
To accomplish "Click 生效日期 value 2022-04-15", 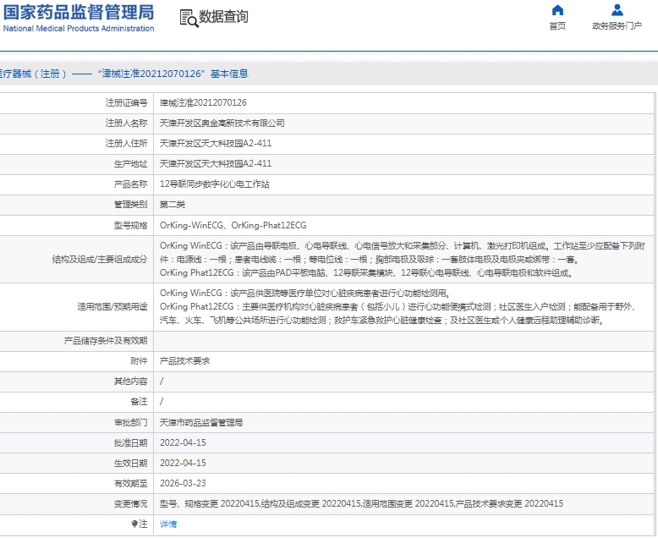I will pos(183,463).
